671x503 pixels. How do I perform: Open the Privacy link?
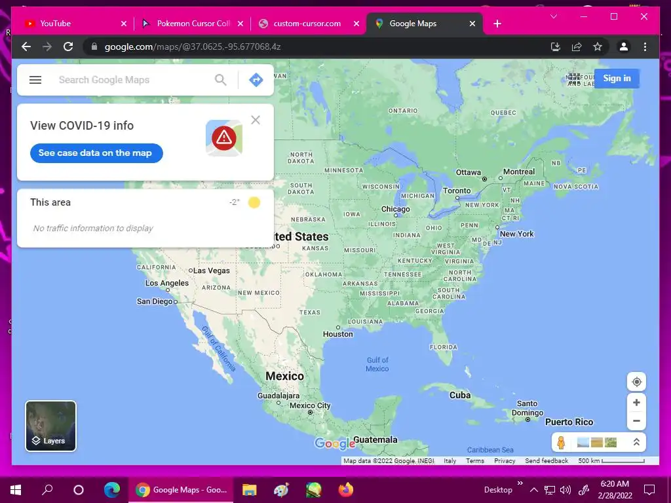pos(505,460)
